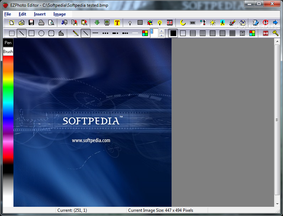Open the Image menu
Image resolution: width=283 pixels, height=216 pixels.
[x=59, y=14]
